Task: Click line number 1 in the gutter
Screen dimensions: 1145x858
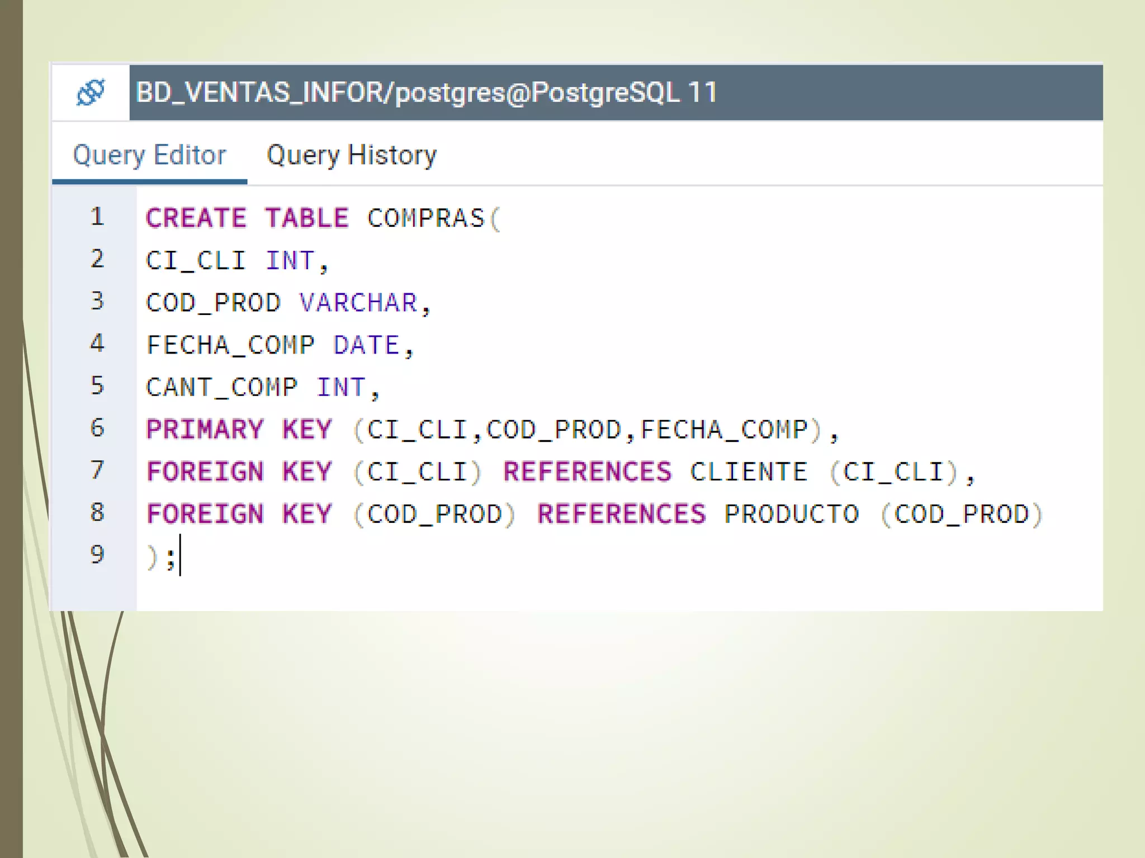Action: [97, 217]
